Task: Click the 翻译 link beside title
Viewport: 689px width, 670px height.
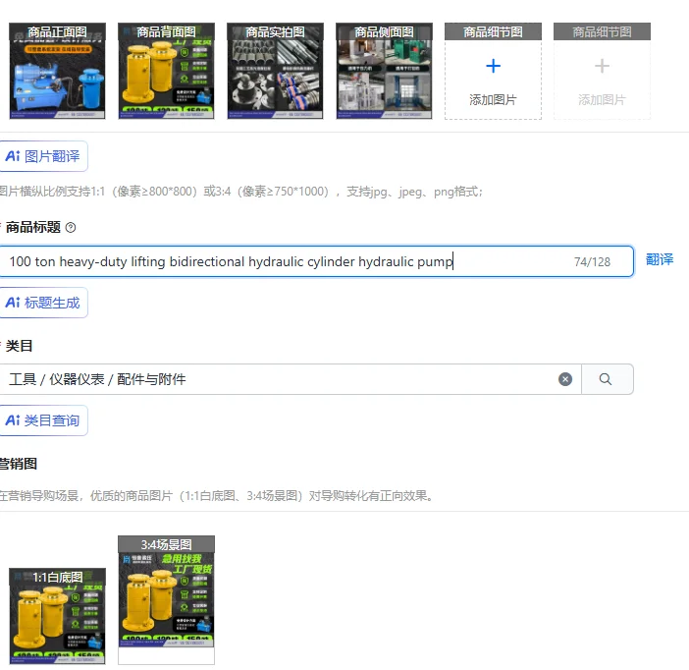Action: coord(660,259)
